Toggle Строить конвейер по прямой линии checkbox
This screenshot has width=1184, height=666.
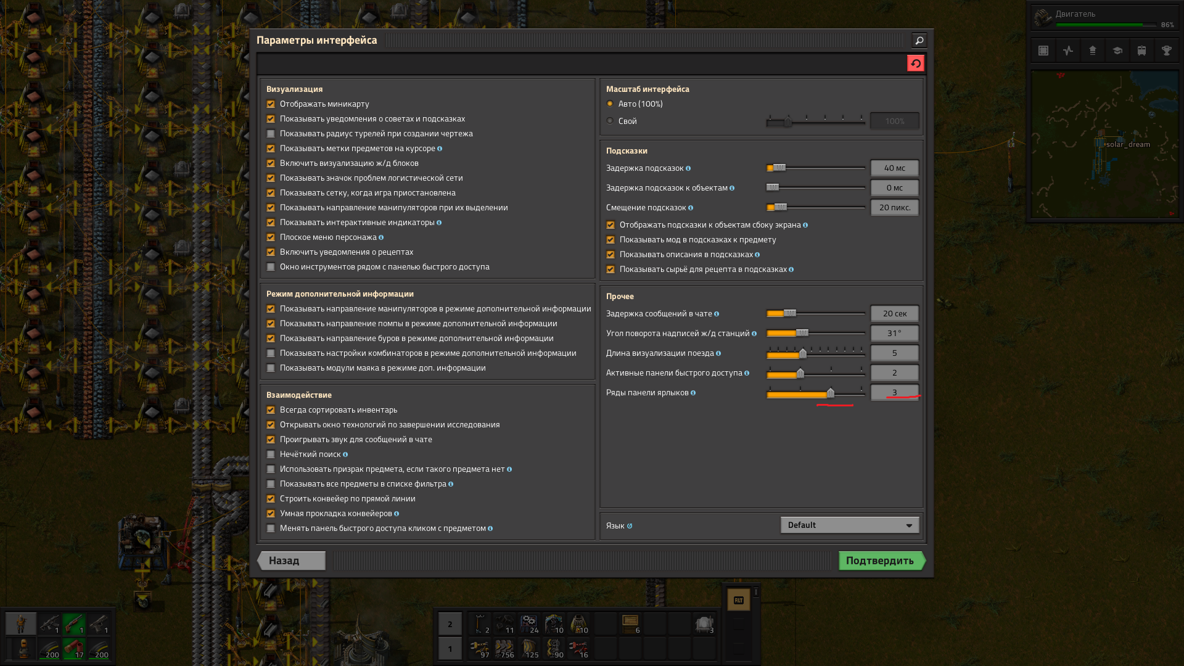point(271,499)
